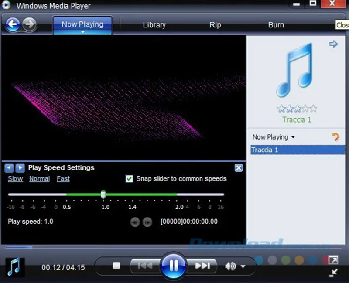Switch to the Rip tab
This screenshot has height=283, width=349.
(x=215, y=25)
